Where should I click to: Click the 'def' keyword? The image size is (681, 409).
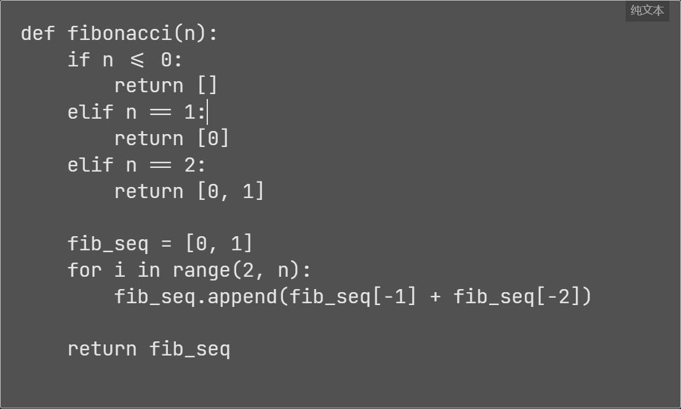(x=38, y=33)
